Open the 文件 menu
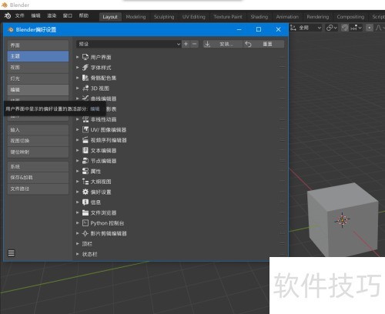The width and height of the screenshot is (385, 314). [x=19, y=16]
